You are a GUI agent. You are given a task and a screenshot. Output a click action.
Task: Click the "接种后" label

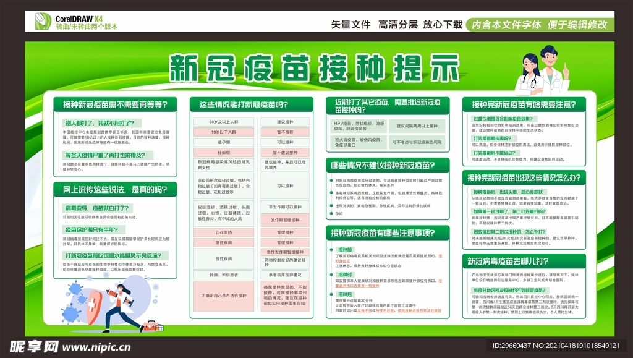(345, 294)
